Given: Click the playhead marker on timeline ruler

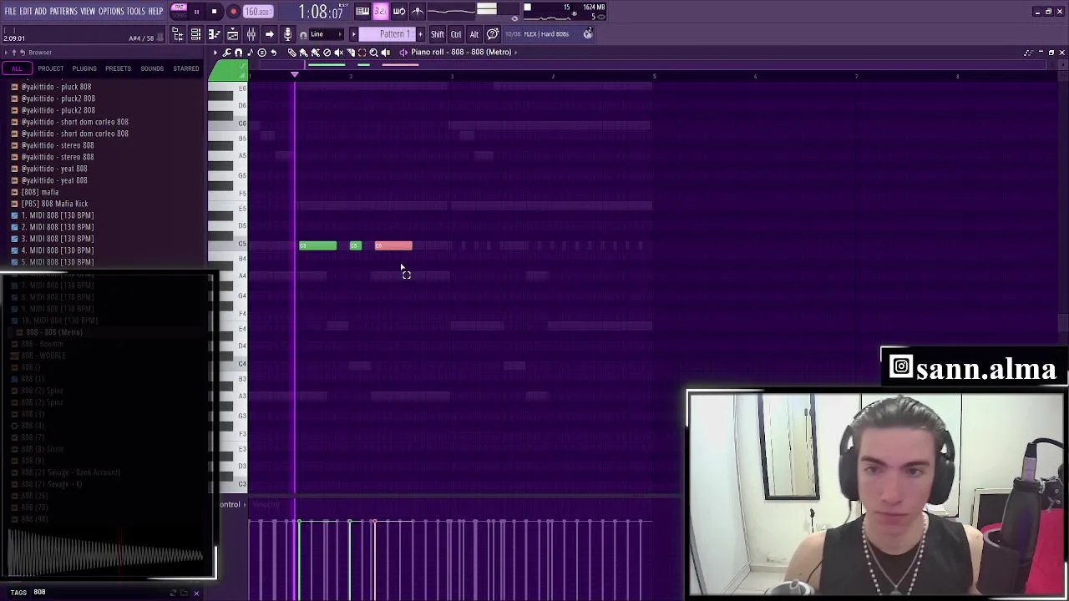Looking at the screenshot, I should [x=294, y=76].
